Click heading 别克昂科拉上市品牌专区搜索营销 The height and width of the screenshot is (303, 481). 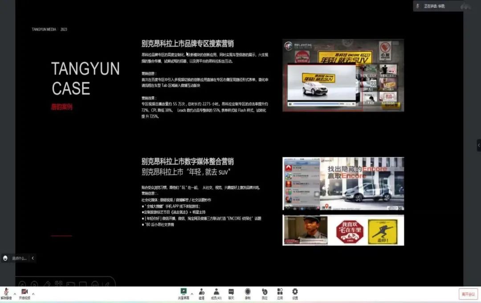(x=188, y=44)
